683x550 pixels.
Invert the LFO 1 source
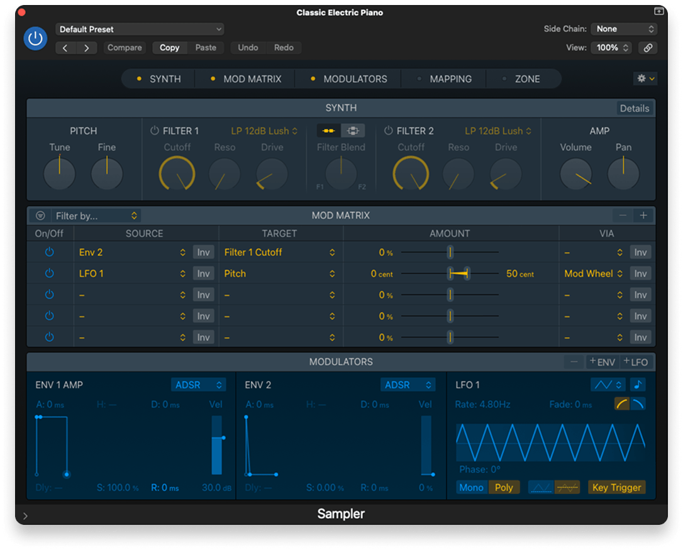pos(203,273)
